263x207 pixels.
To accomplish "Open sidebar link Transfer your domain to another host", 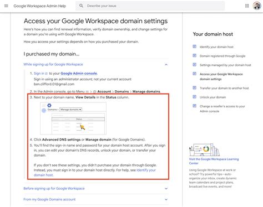I will coord(224,88).
